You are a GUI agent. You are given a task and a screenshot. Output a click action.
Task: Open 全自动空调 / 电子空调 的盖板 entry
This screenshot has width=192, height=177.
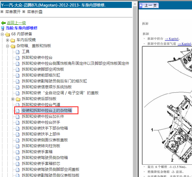pos(60,93)
